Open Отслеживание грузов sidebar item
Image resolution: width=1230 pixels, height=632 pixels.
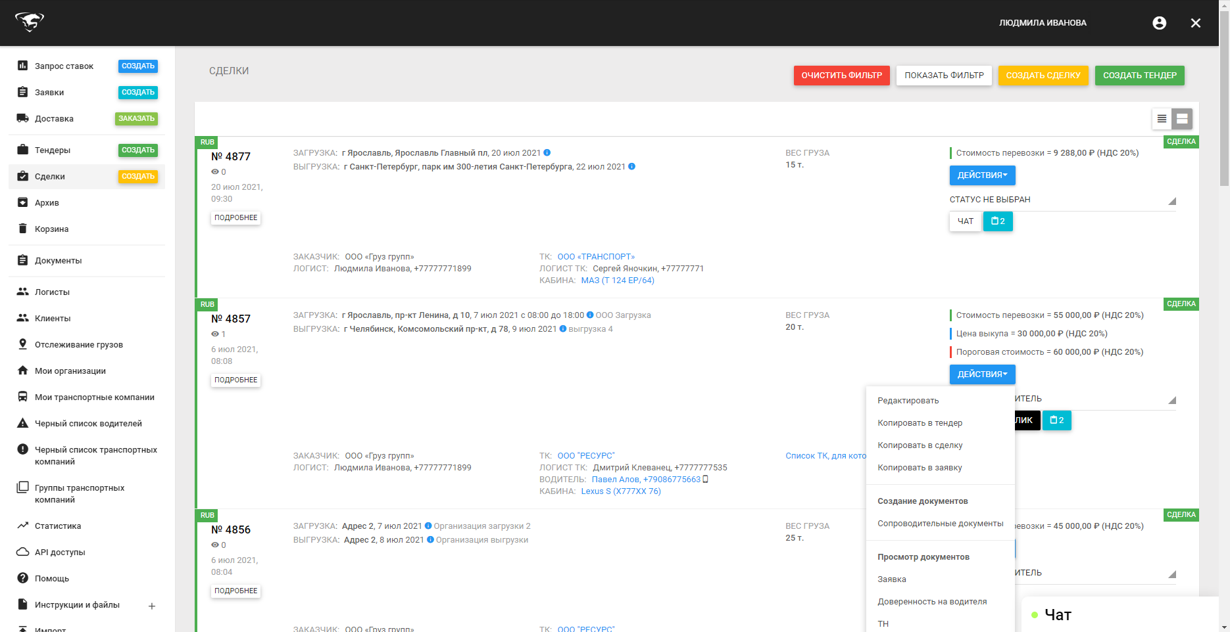[x=79, y=344]
